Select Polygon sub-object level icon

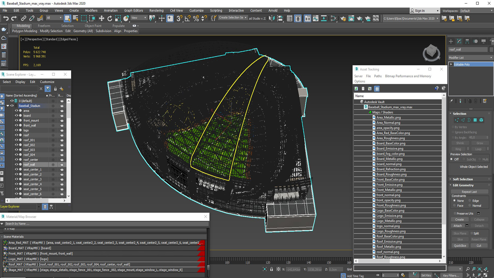pos(475,120)
